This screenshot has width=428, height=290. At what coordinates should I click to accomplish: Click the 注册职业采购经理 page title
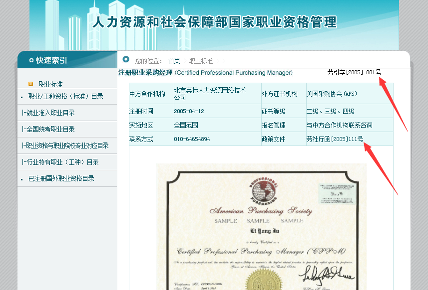[145, 73]
